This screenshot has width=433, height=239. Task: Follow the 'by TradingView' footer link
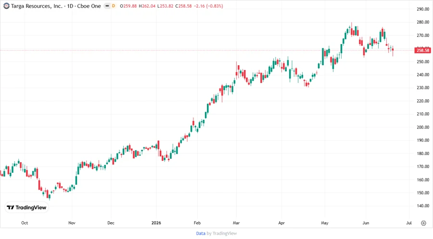pos(222,233)
